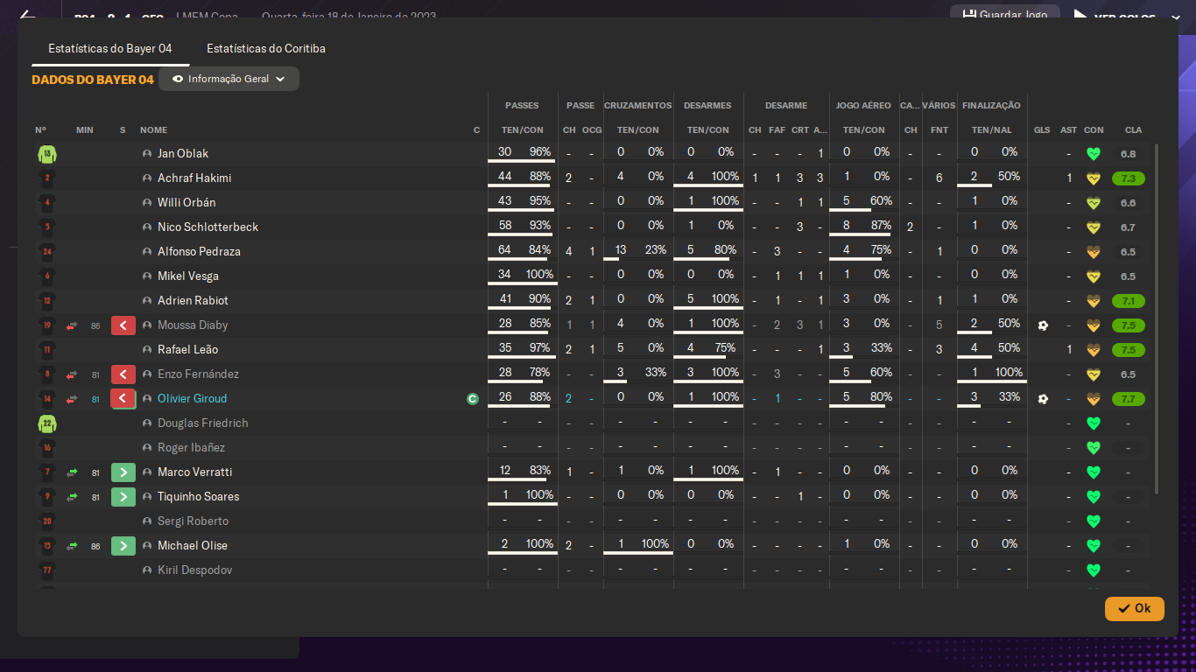Click Nico Schlotterbeck aerial 87% value

881,225
